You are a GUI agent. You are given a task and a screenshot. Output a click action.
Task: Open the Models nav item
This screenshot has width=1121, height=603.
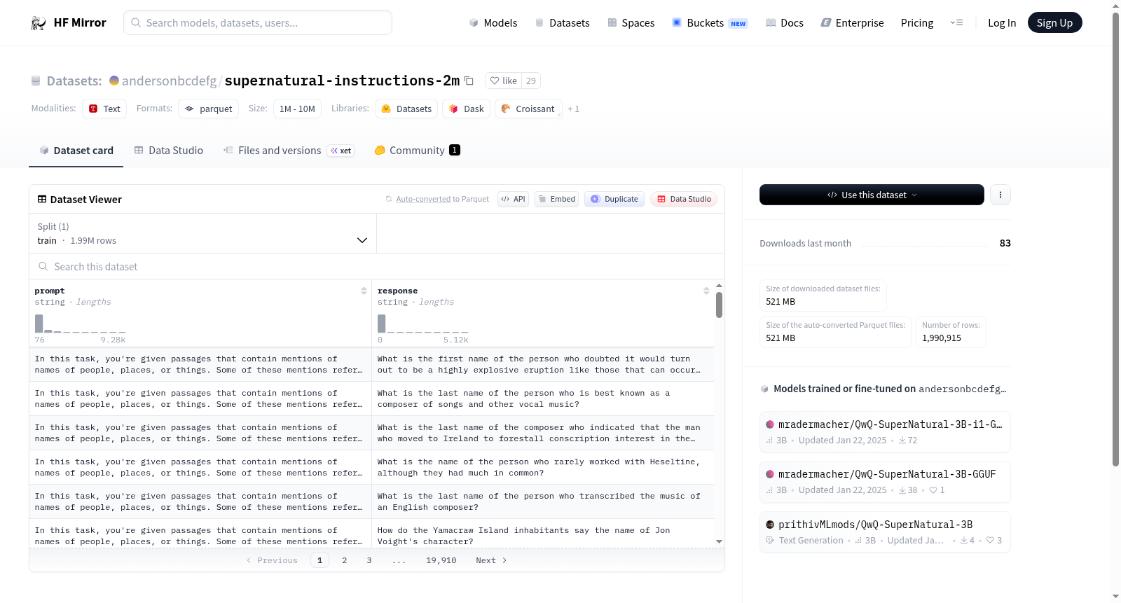[493, 22]
